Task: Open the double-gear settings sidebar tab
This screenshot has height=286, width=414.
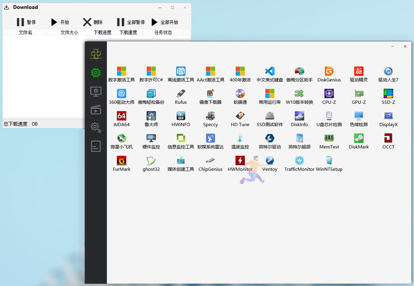Action: pos(96,127)
